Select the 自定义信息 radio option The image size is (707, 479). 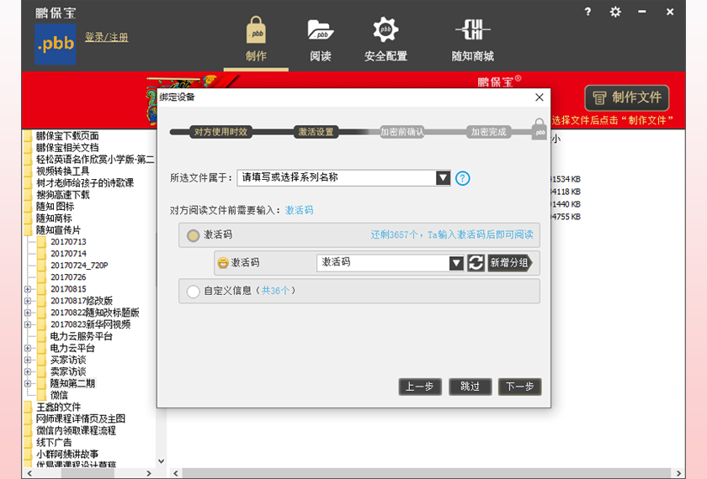194,292
